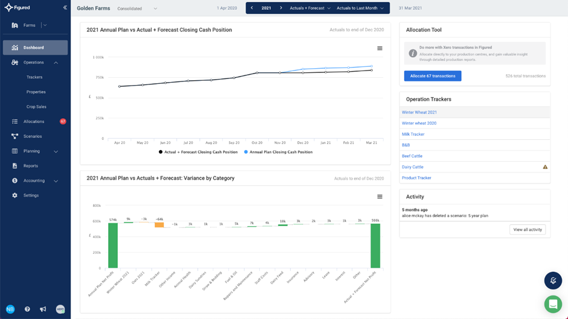Open the Winter Wheat 2021 tracker link
The height and width of the screenshot is (319, 568).
coord(419,113)
